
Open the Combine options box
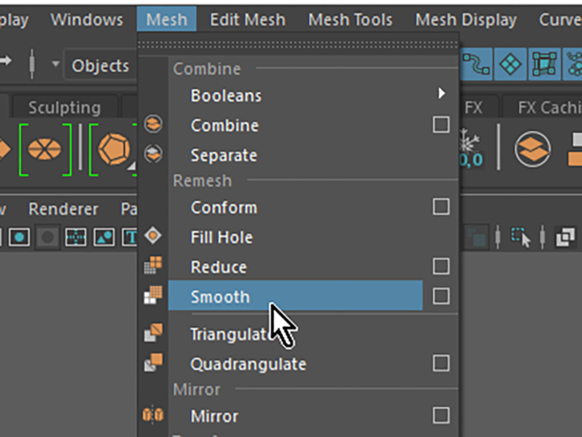(x=441, y=125)
